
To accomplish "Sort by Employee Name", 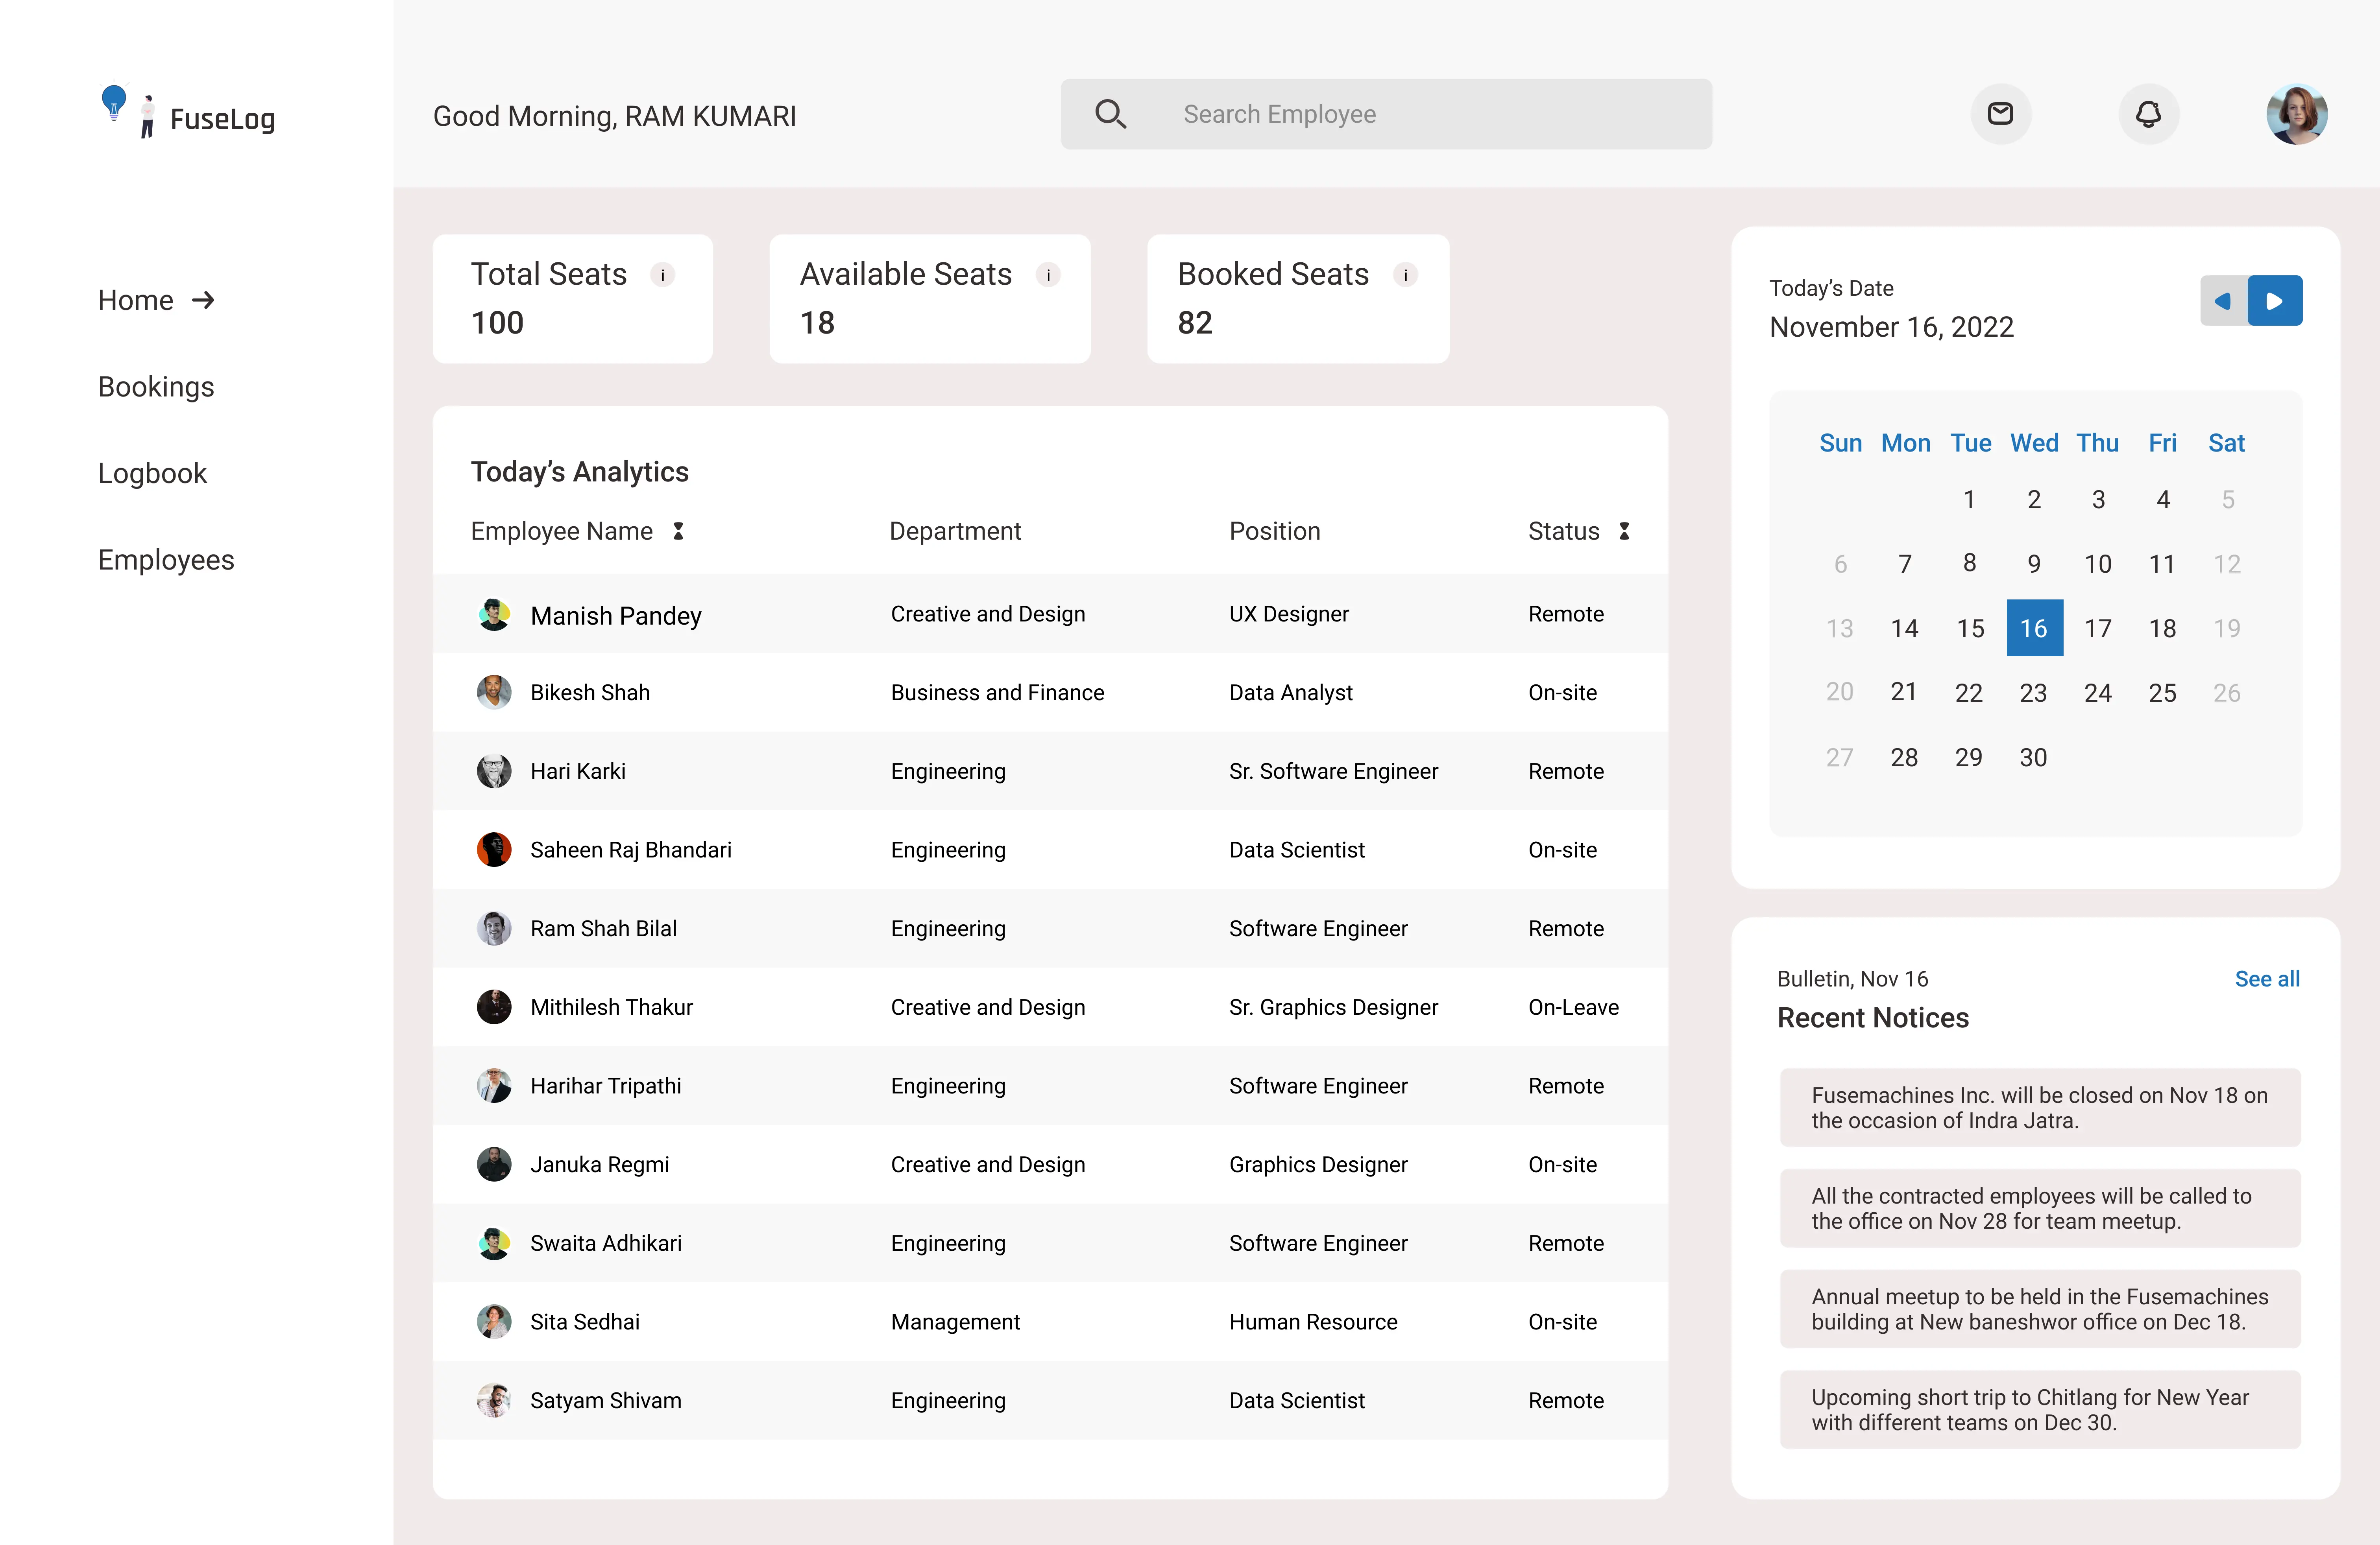I will 678,532.
